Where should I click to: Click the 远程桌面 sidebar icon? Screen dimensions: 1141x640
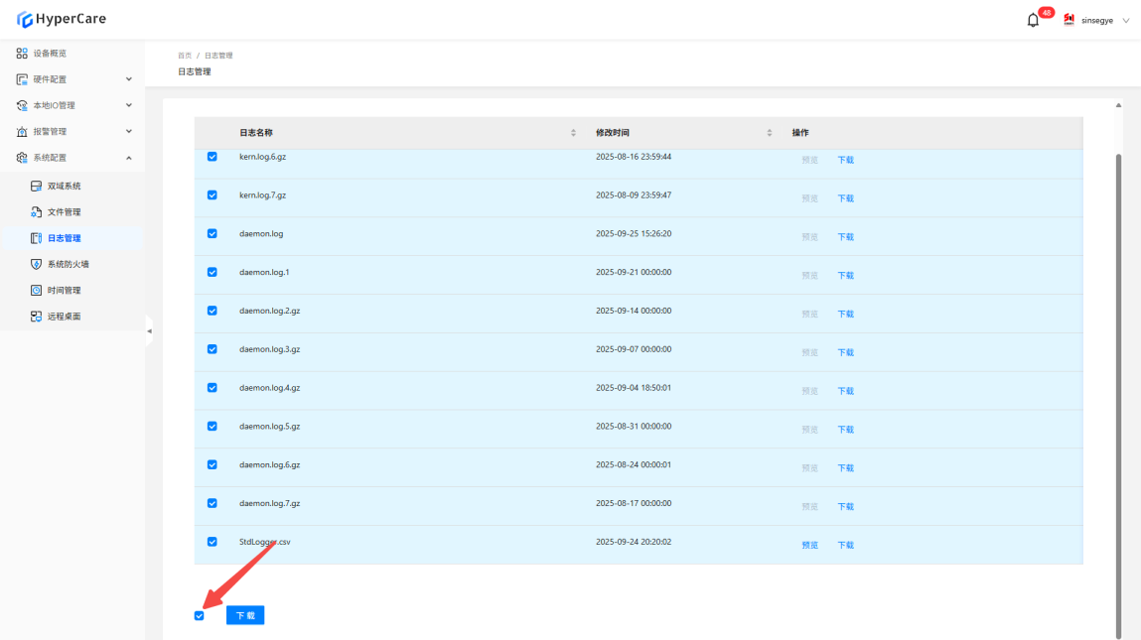point(37,317)
